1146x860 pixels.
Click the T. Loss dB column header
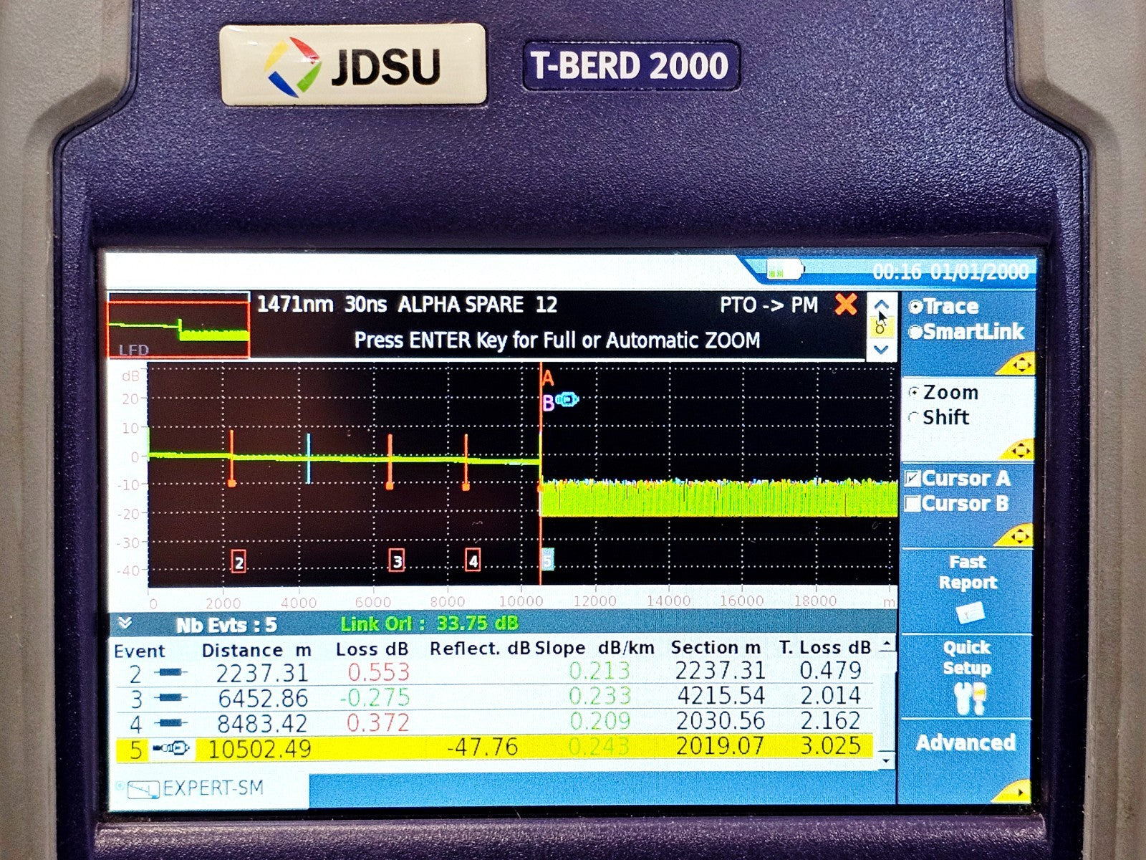click(x=824, y=647)
